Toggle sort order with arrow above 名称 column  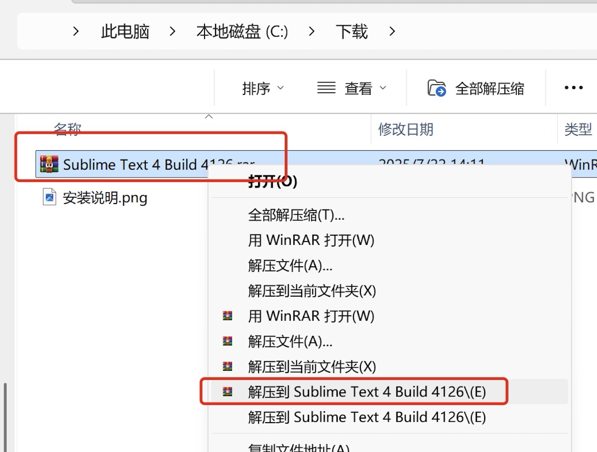[209, 117]
